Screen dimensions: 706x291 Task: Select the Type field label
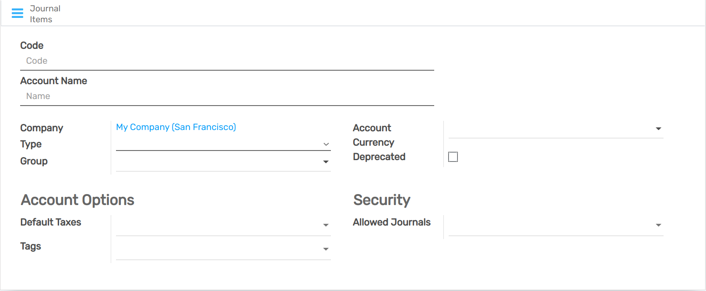click(x=31, y=144)
